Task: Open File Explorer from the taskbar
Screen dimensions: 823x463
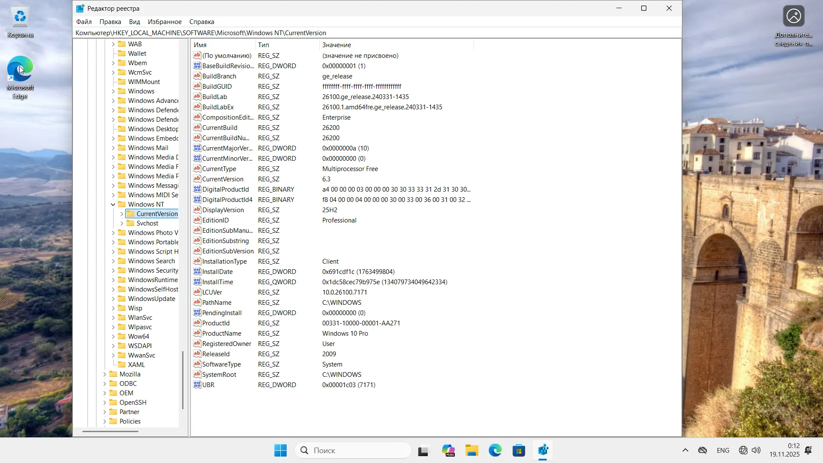Action: pos(472,451)
